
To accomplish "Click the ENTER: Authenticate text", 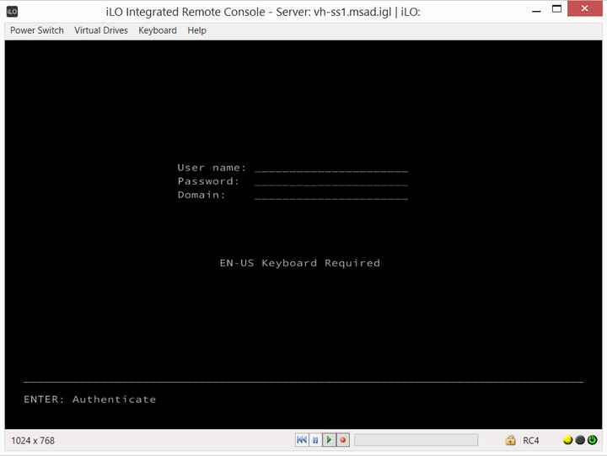I will point(90,399).
